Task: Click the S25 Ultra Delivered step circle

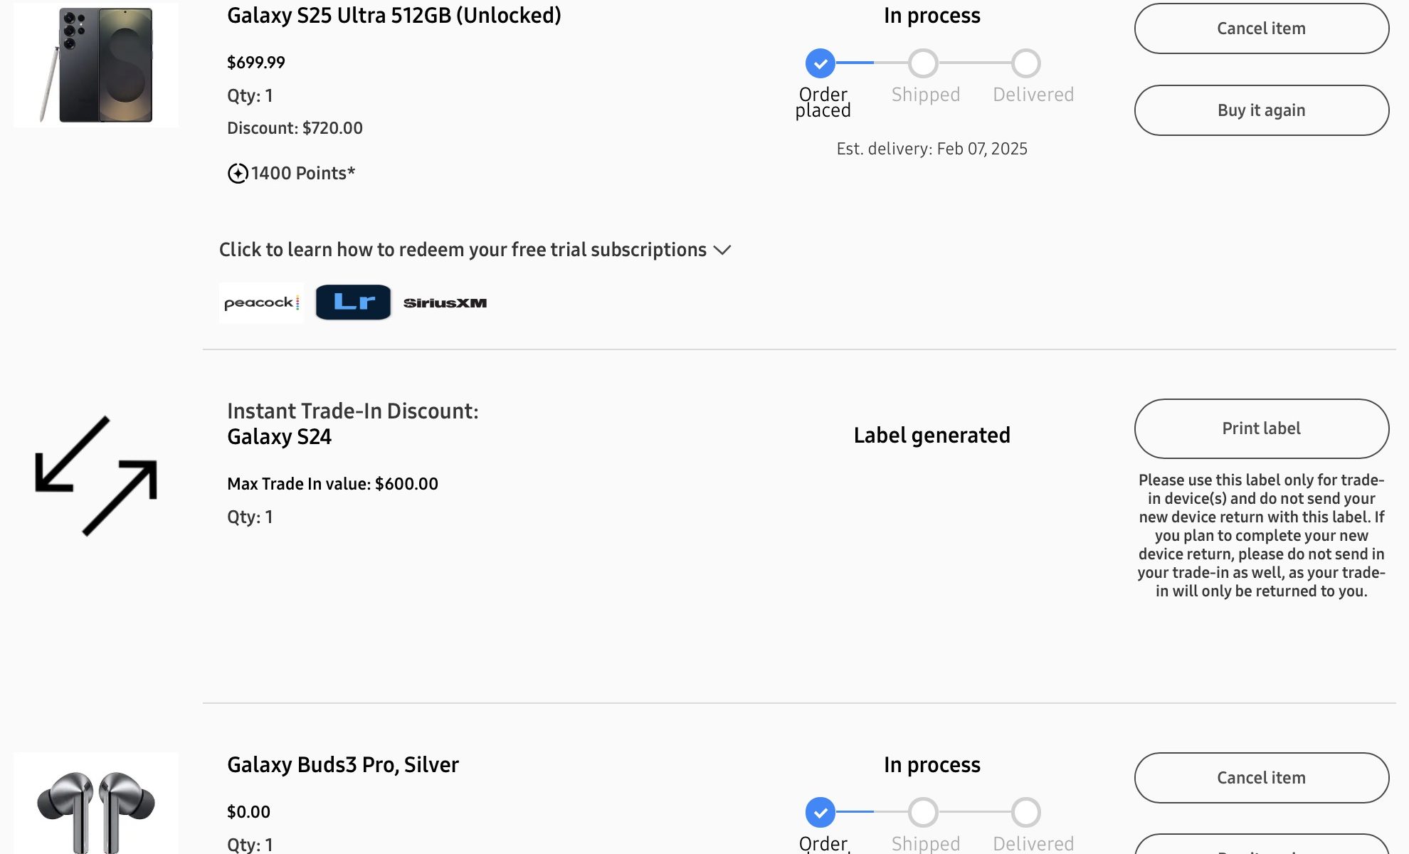Action: click(1026, 63)
